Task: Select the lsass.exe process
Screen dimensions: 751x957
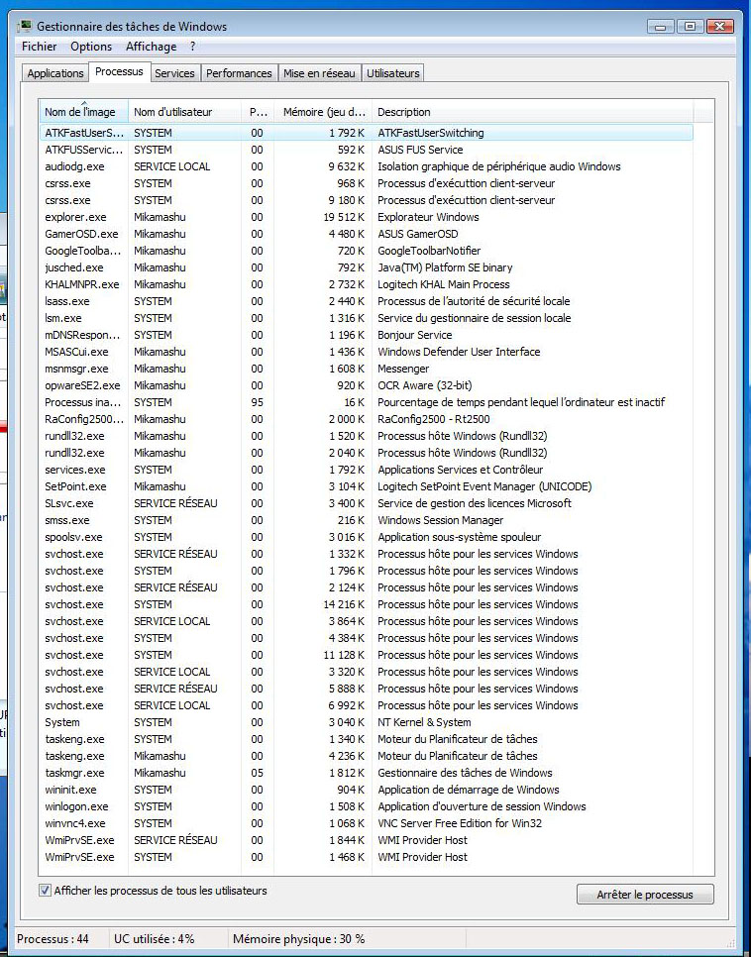Action: [367, 301]
